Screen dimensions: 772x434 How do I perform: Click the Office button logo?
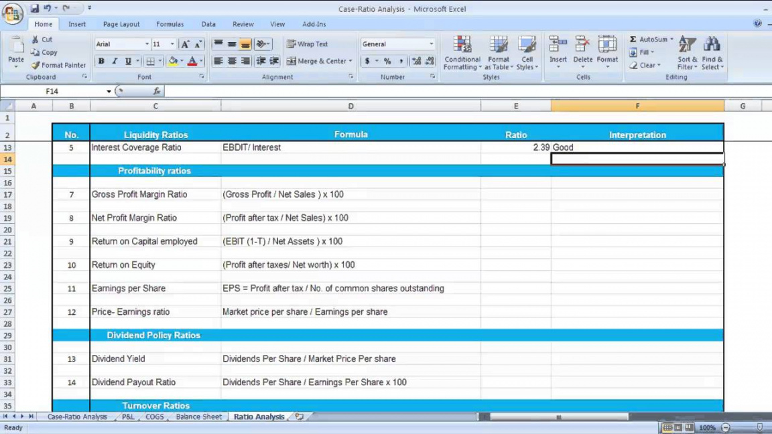(x=13, y=13)
